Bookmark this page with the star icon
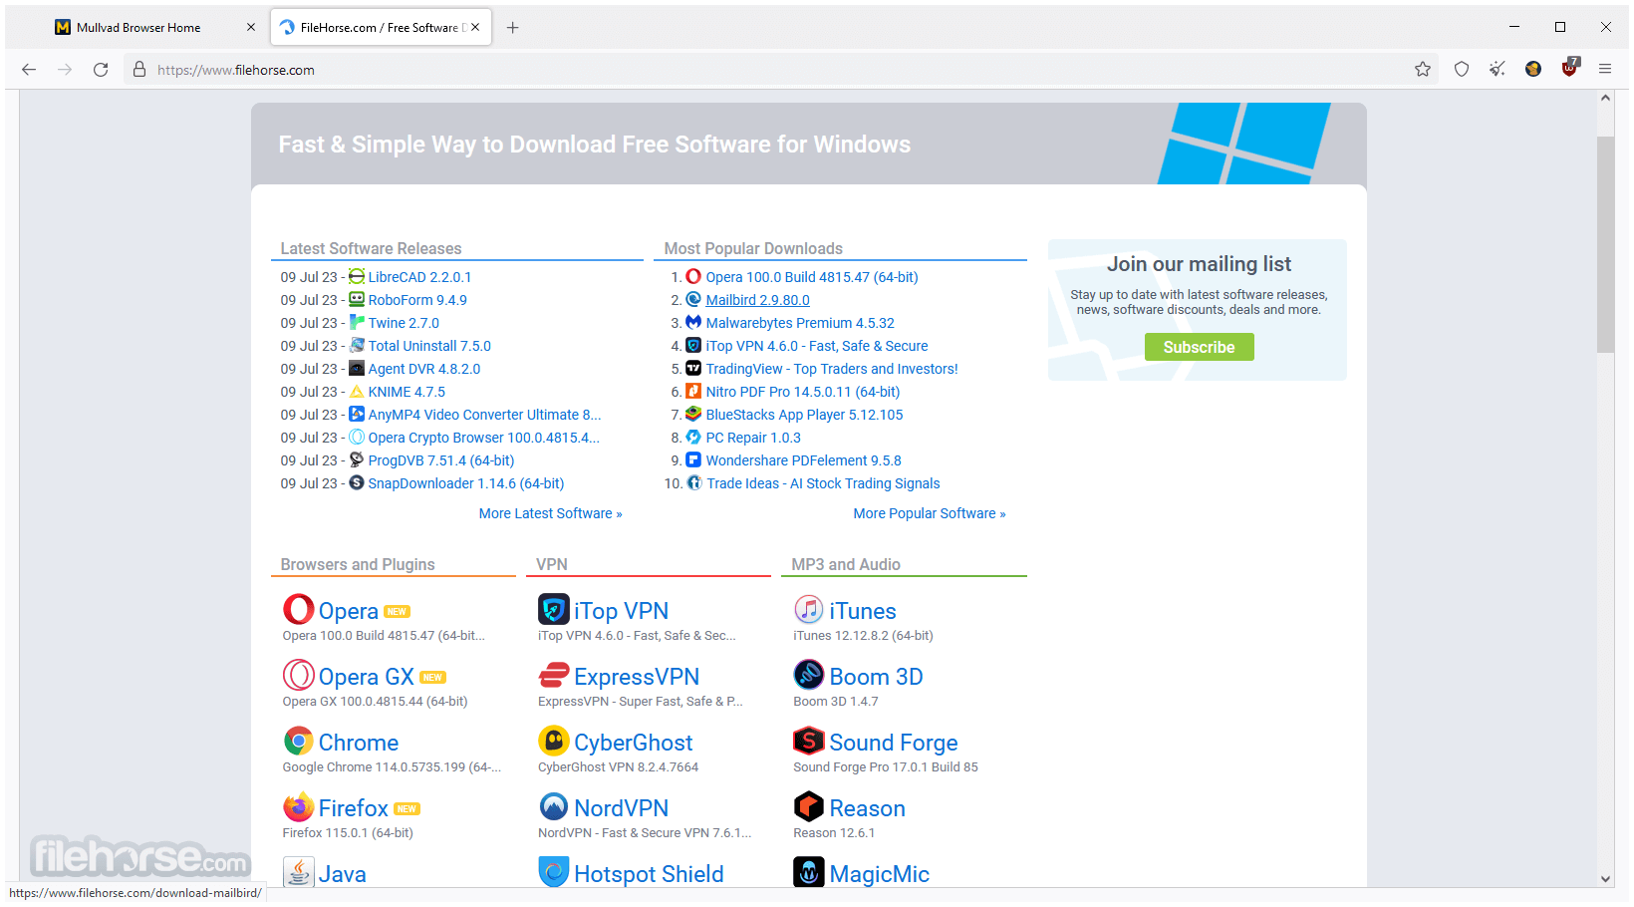 click(1423, 69)
